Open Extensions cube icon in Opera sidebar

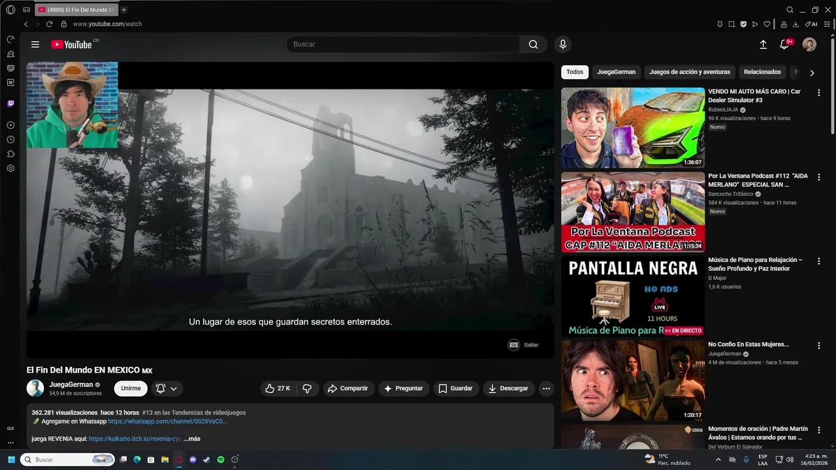click(x=10, y=154)
